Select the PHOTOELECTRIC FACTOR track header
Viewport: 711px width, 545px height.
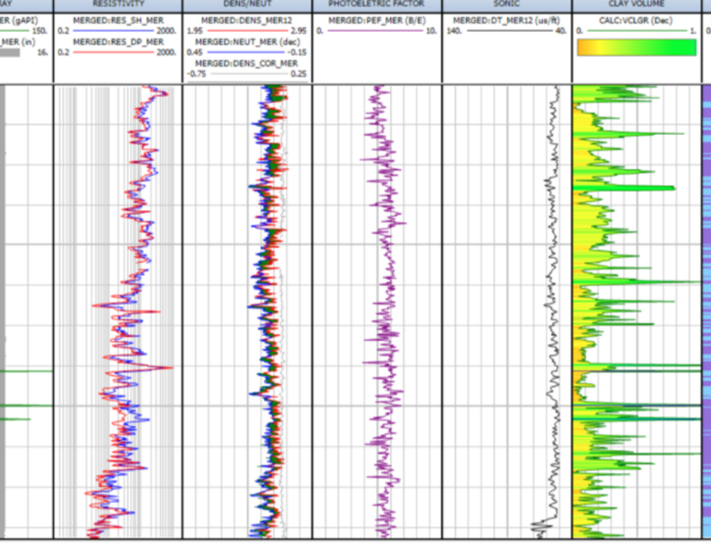[x=377, y=4]
